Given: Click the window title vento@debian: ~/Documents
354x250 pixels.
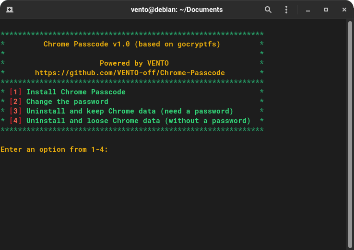Looking at the screenshot, I should point(177,10).
